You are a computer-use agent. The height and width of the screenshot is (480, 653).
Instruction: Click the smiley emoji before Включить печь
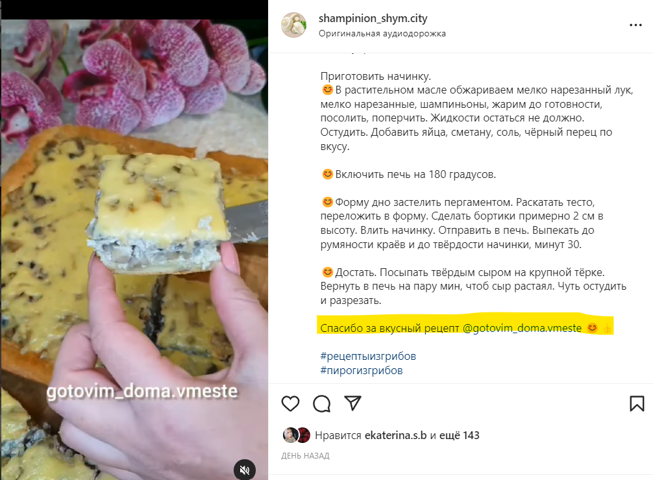[328, 174]
